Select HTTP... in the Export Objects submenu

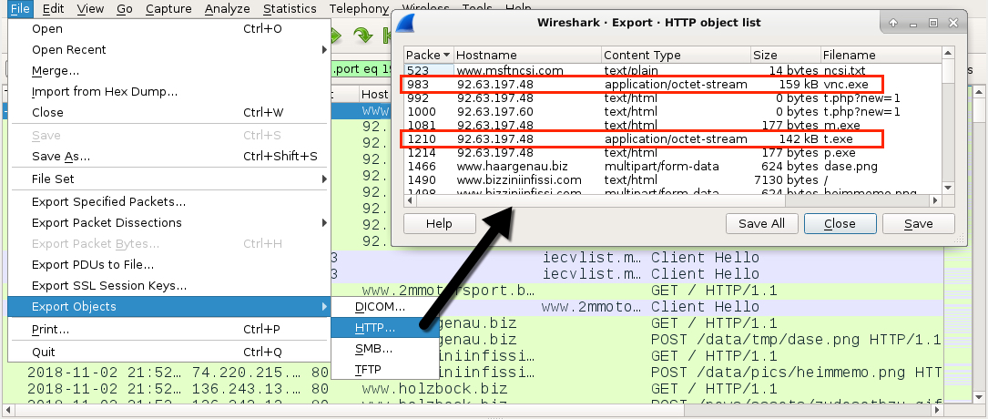(384, 328)
